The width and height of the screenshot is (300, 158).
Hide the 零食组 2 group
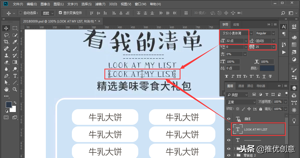[229, 155]
